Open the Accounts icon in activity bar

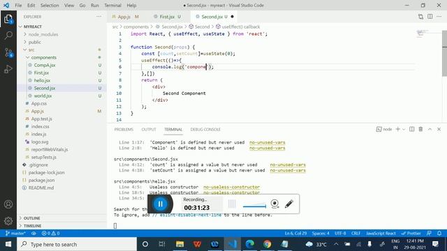[x=8, y=204]
